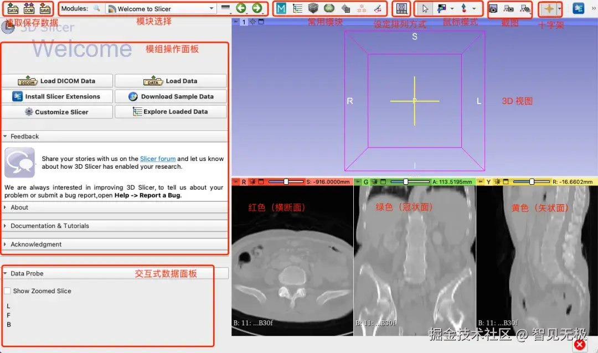The image size is (598, 353).
Task: Click the SAVE toolbar icon
Action: coord(45,8)
